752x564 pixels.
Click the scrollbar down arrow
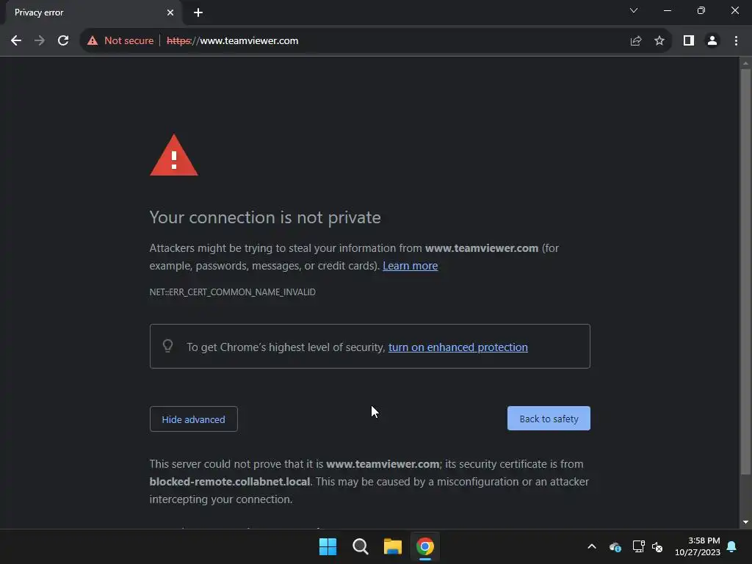tap(745, 522)
